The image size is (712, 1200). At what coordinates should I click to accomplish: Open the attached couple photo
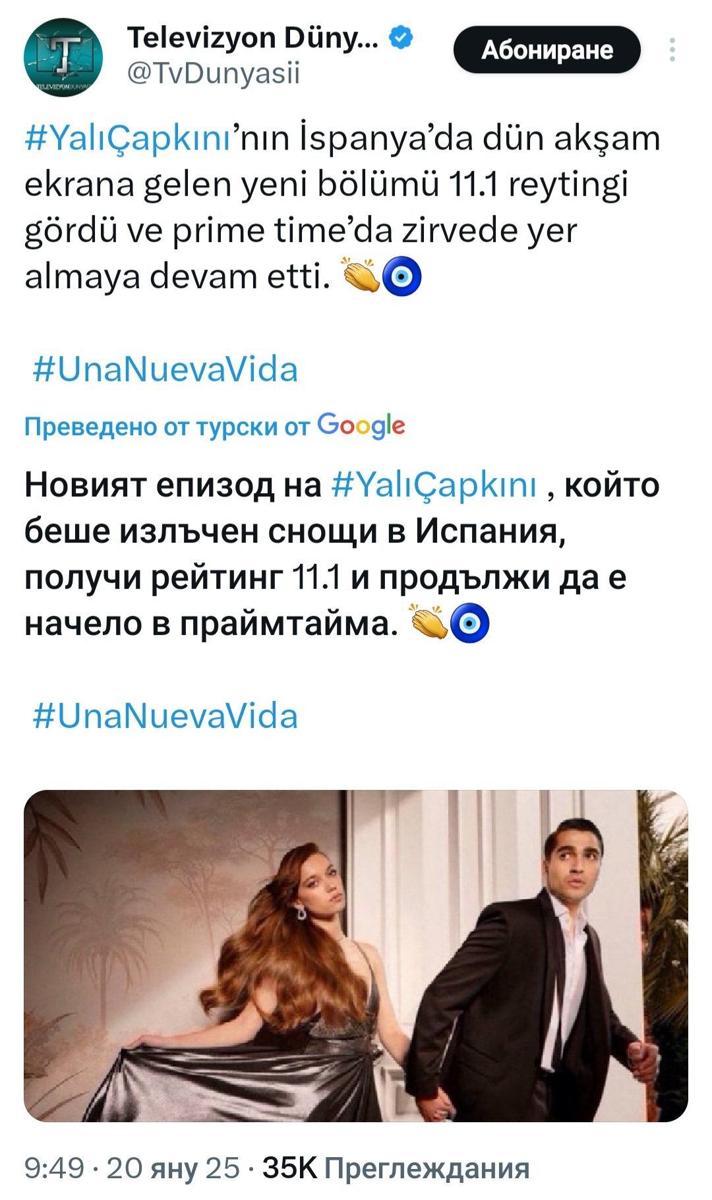click(356, 955)
